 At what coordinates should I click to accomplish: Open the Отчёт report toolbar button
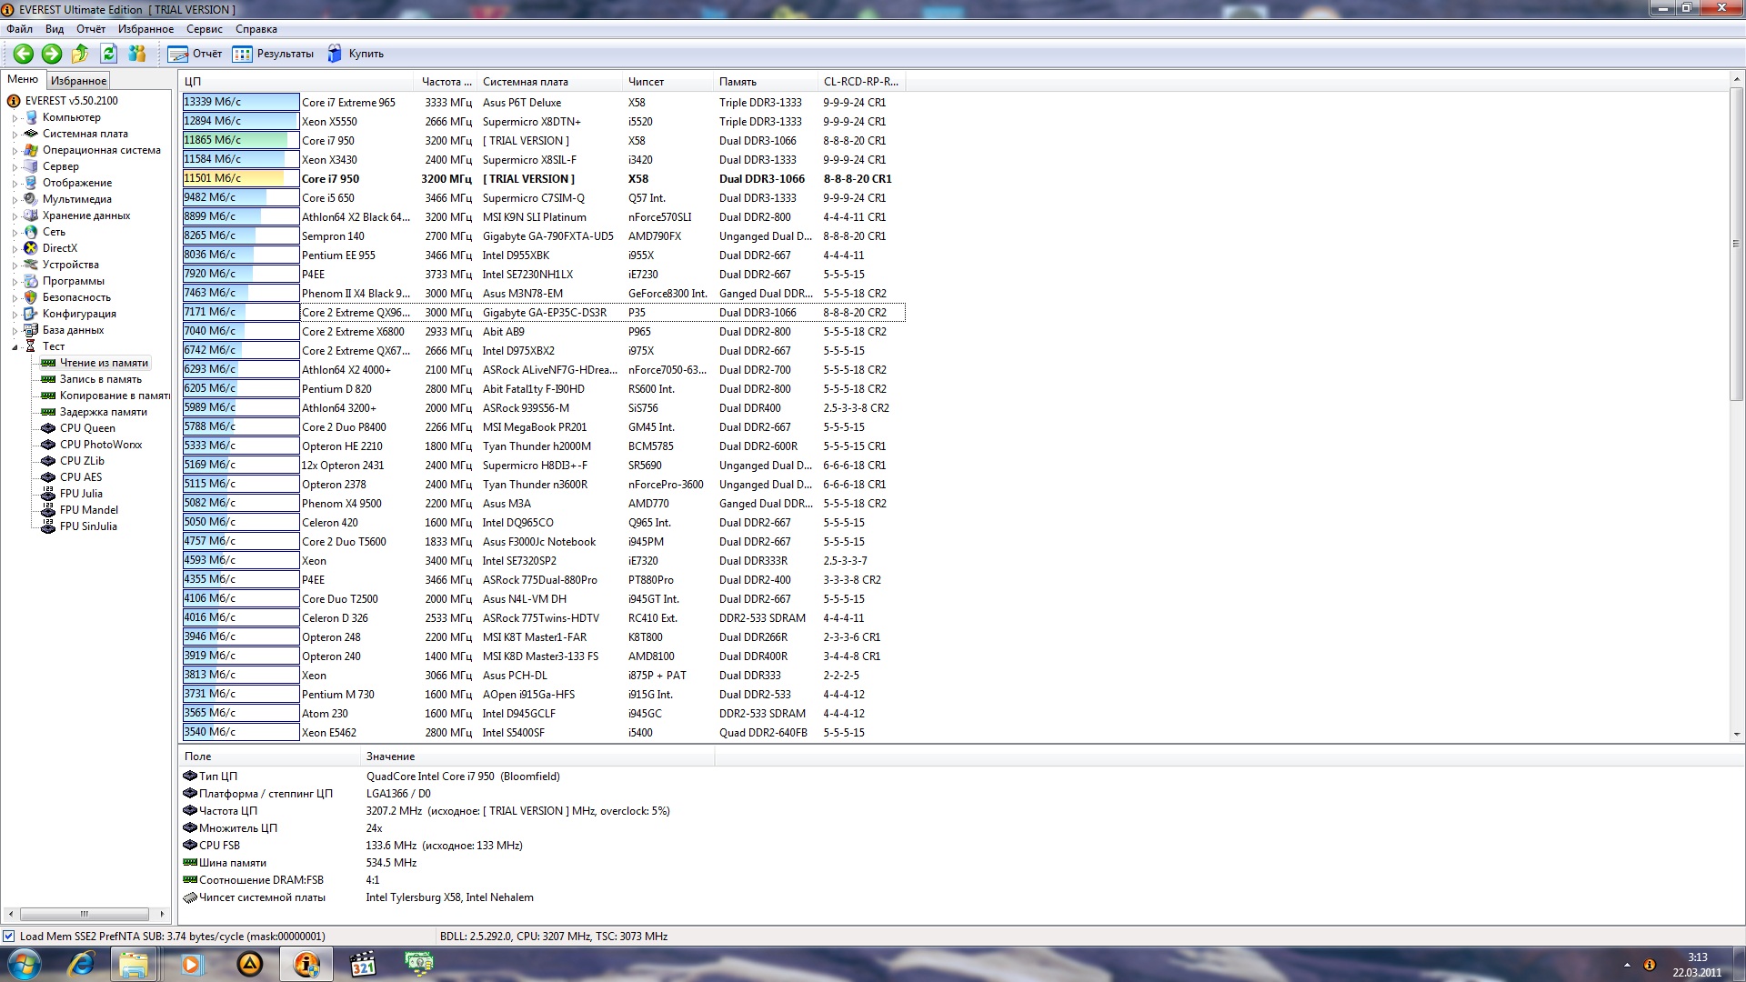[x=195, y=54]
